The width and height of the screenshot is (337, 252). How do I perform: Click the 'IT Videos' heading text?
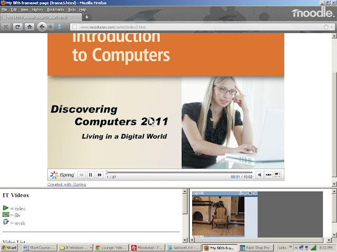pos(16,195)
